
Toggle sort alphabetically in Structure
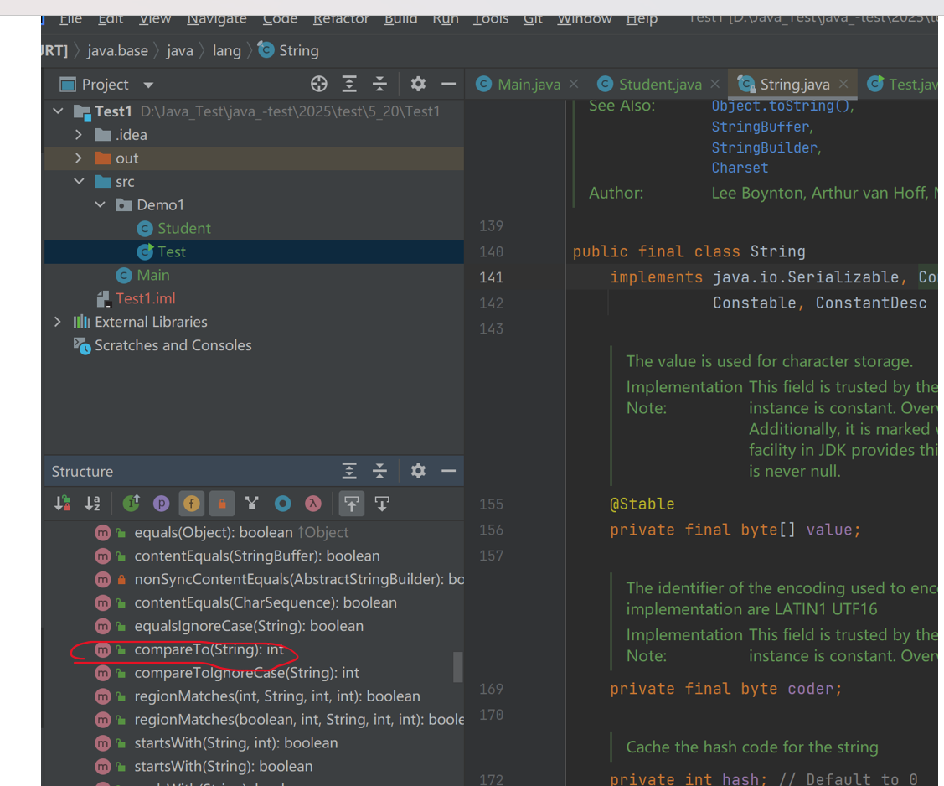coord(93,504)
